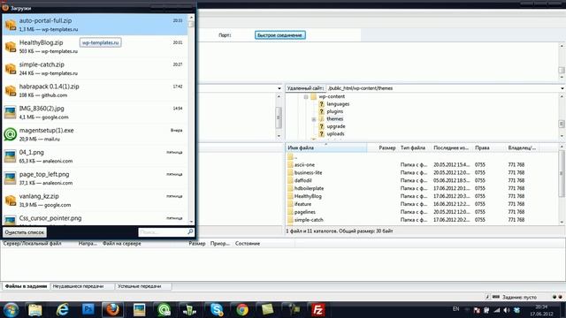The height and width of the screenshot is (318, 566).
Task: Select the daffodil folder row
Action: pyautogui.click(x=423, y=180)
